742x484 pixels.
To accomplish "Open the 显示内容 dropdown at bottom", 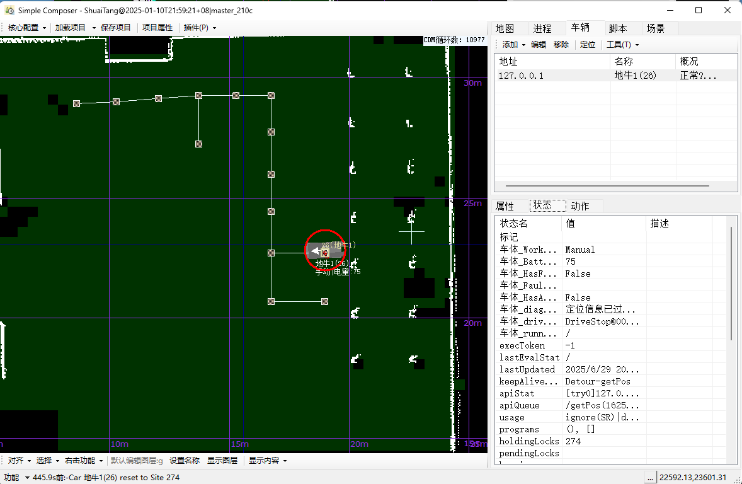I will pyautogui.click(x=268, y=461).
